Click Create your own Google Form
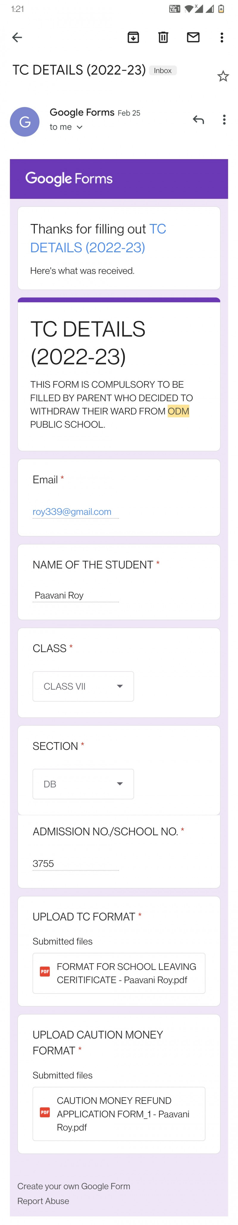 tap(74, 1186)
